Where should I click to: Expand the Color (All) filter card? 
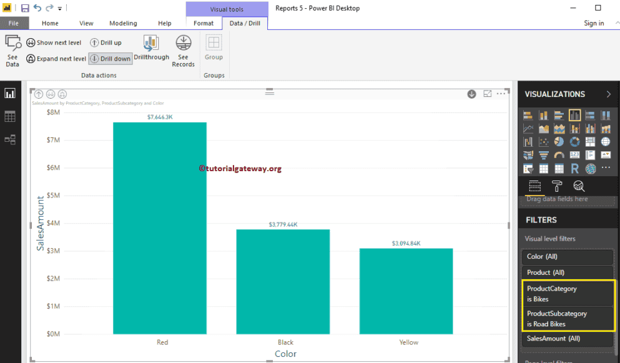click(567, 257)
